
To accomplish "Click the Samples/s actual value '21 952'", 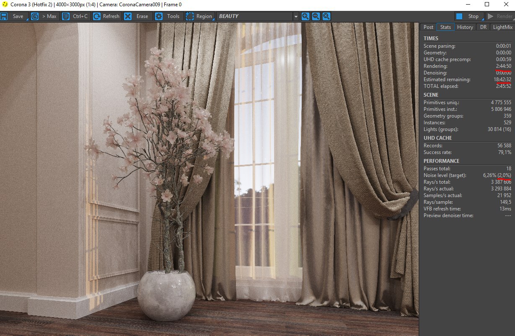I will 504,195.
